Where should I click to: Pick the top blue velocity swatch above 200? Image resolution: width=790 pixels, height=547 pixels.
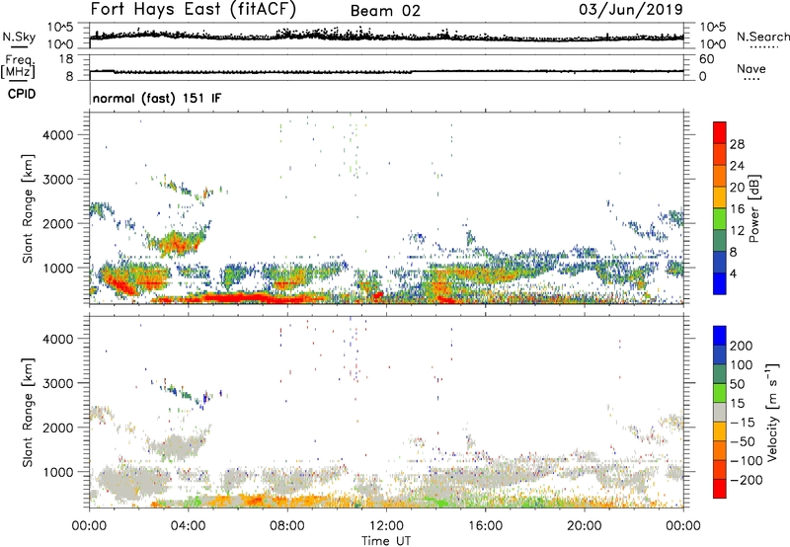720,336
